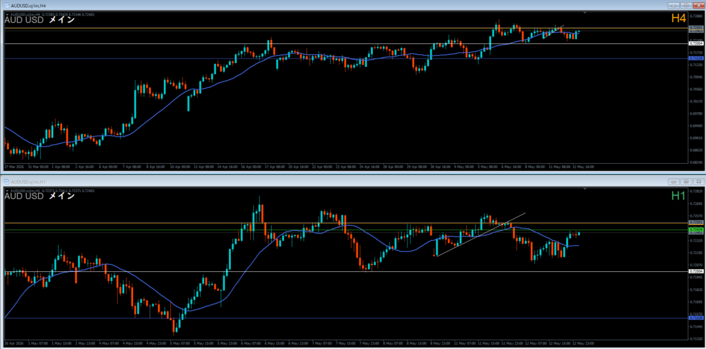The height and width of the screenshot is (349, 706).
Task: Click the H1 chart window icon in title bar
Action: point(7,182)
